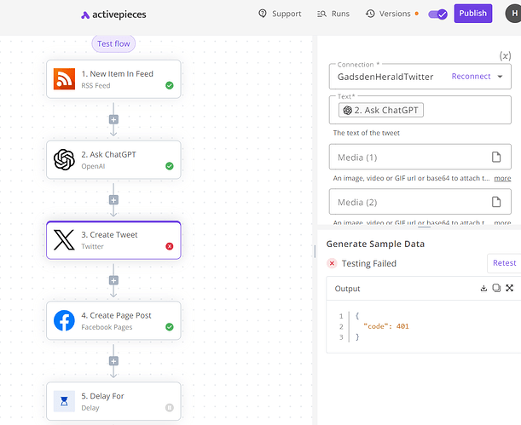Click the RSS Feed orange icon
The width and height of the screenshot is (521, 425).
64,79
